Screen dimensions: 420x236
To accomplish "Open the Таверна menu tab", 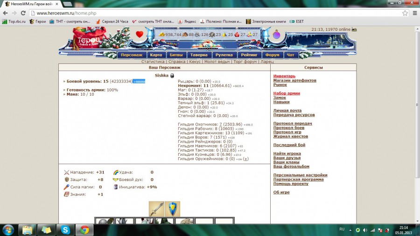I will point(199,55).
